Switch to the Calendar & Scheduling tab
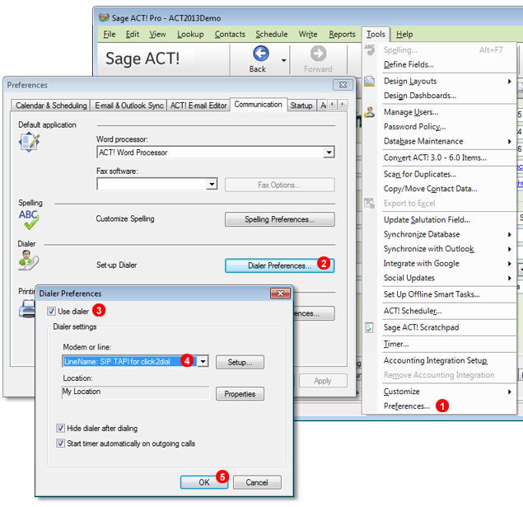523x507 pixels. (49, 106)
